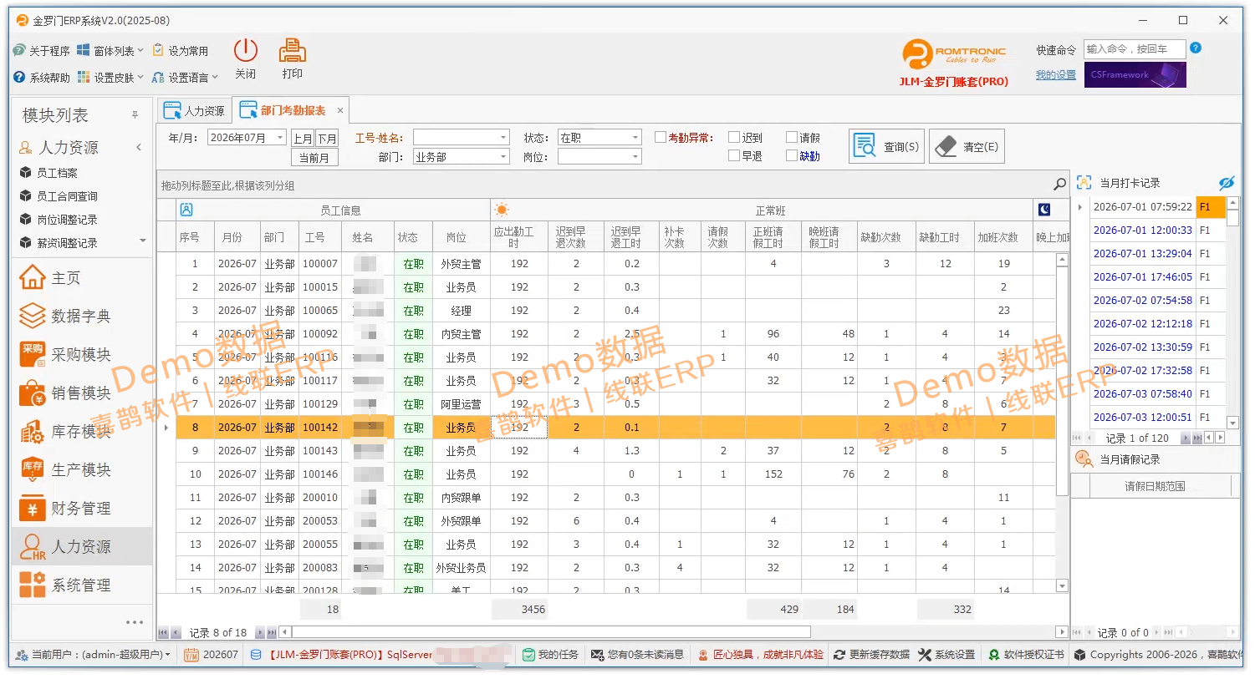Screen dimensions: 1255x679
Task: Open 系统设置 from the status bar
Action: click(946, 655)
